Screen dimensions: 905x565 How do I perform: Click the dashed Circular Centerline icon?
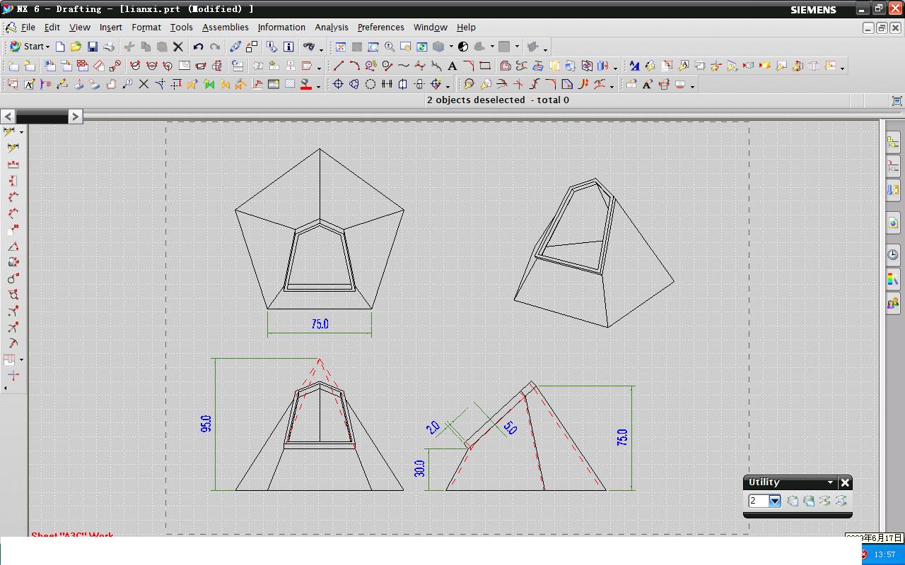coord(370,84)
